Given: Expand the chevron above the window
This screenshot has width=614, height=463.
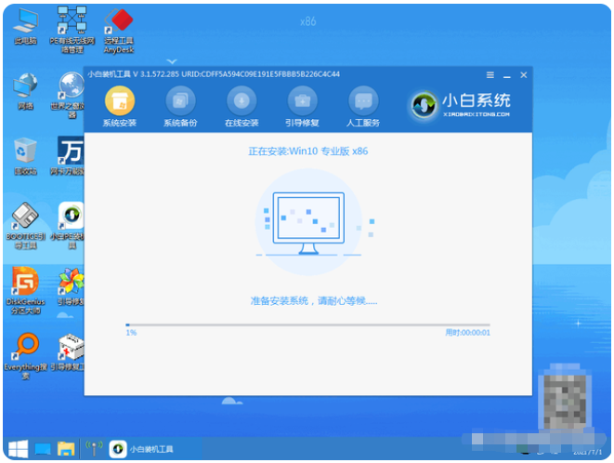Looking at the screenshot, I should pos(172,61).
